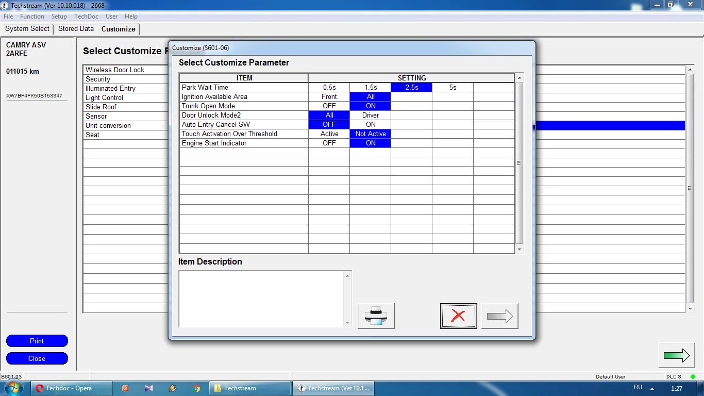The width and height of the screenshot is (704, 396).
Task: Set Park Wait Time to 0.5s
Action: pyautogui.click(x=329, y=88)
